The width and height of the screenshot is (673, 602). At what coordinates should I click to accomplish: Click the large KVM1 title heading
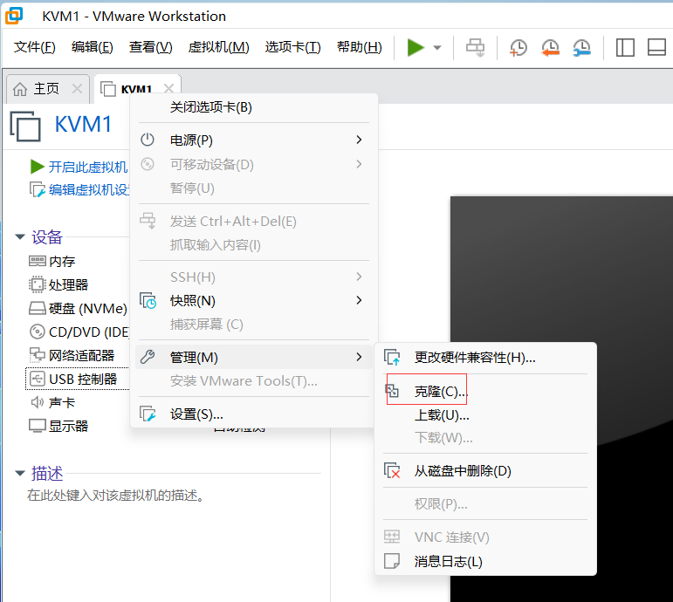(x=83, y=125)
